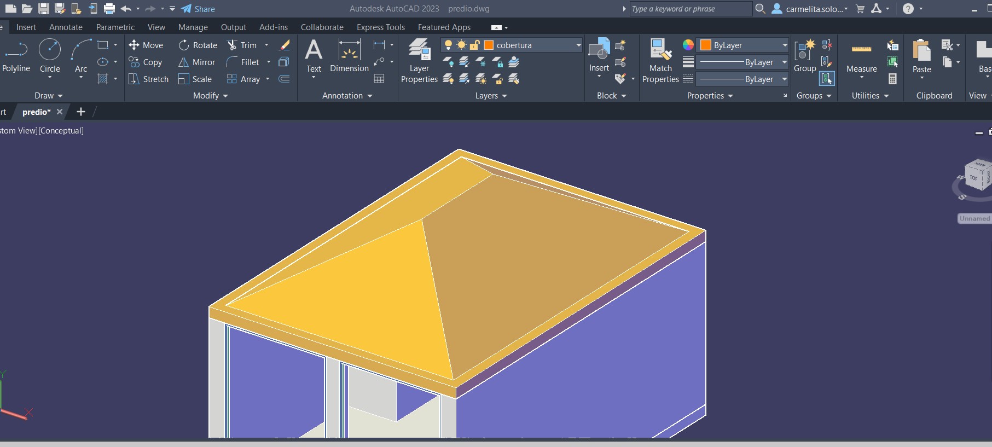The width and height of the screenshot is (992, 447).
Task: Click the Rotate button
Action: [x=198, y=45]
